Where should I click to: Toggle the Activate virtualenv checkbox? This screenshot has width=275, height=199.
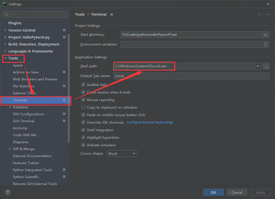83,145
